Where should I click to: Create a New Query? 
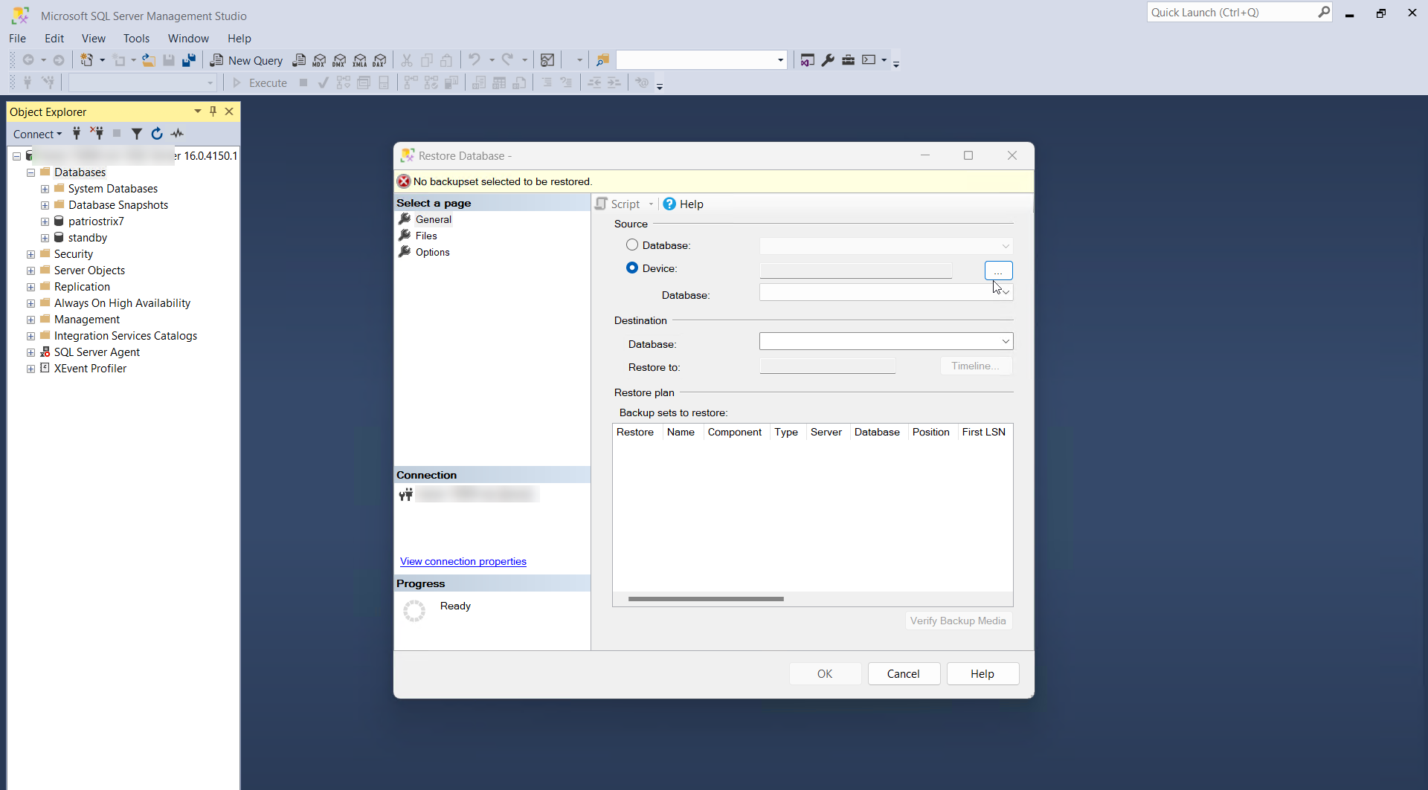click(246, 60)
